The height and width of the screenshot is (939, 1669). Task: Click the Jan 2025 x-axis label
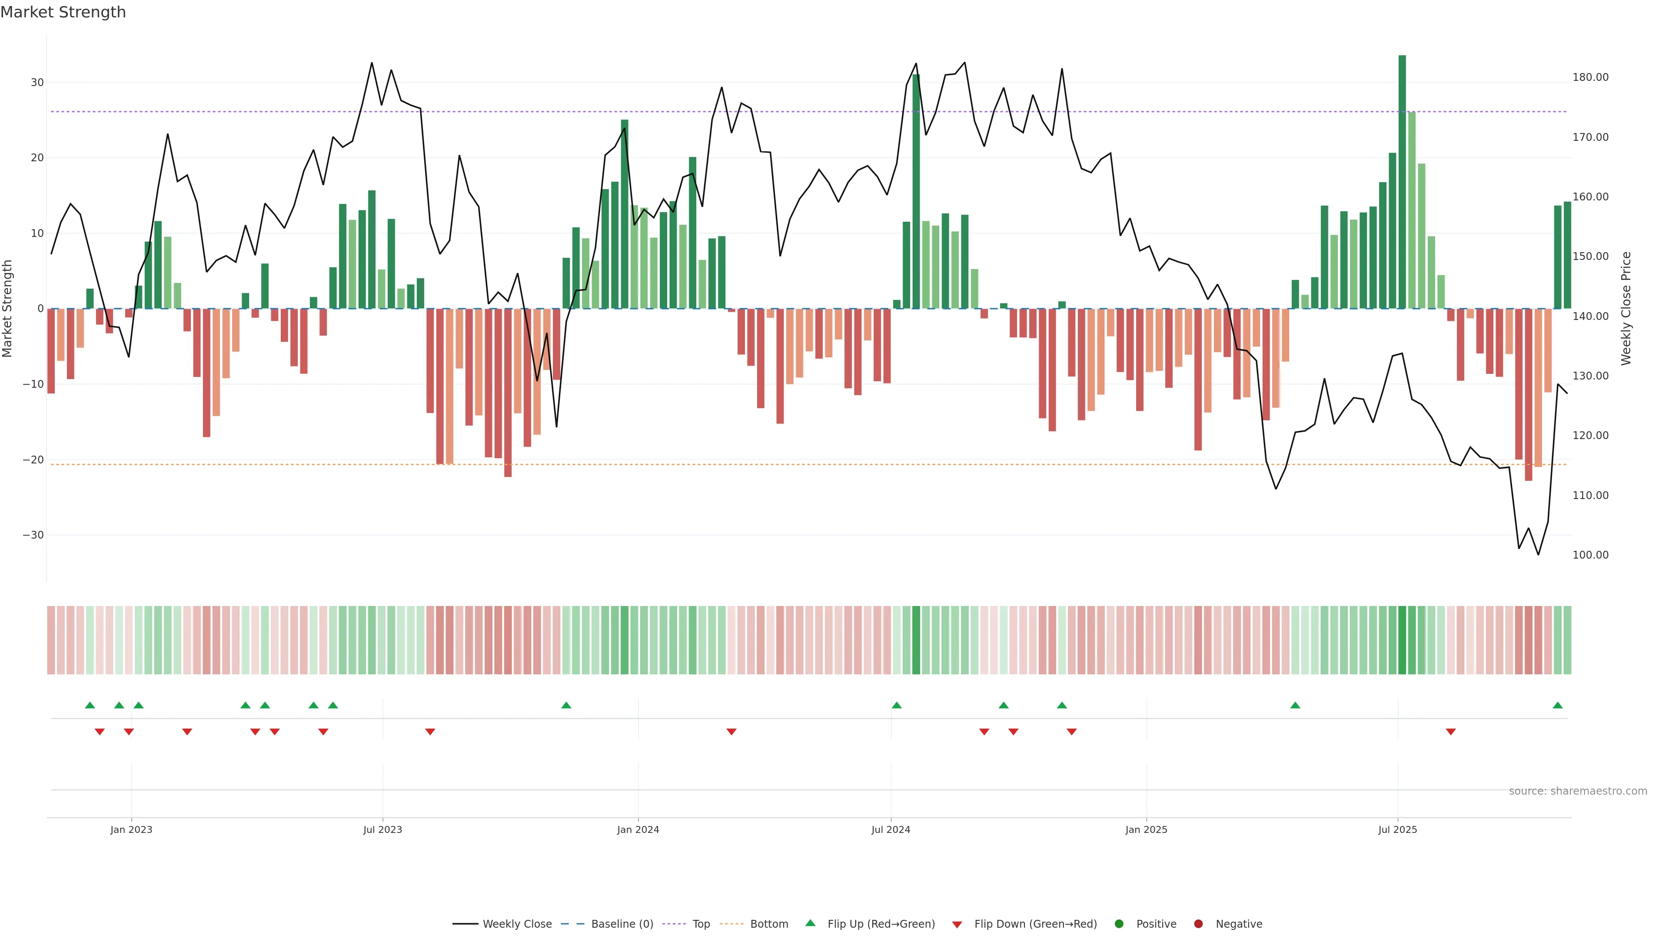click(1146, 829)
